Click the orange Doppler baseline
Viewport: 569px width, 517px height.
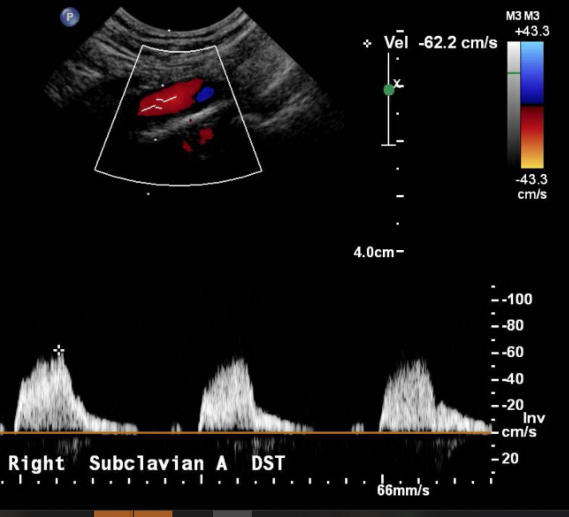(246, 433)
